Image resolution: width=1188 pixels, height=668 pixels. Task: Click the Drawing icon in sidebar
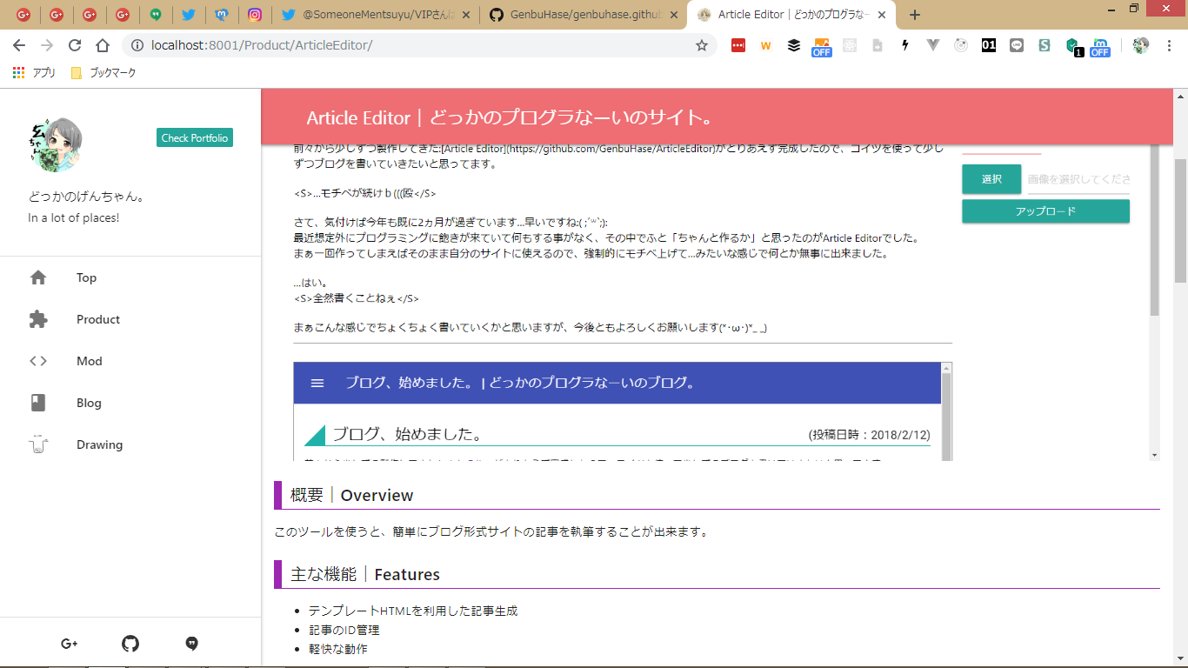tap(38, 444)
